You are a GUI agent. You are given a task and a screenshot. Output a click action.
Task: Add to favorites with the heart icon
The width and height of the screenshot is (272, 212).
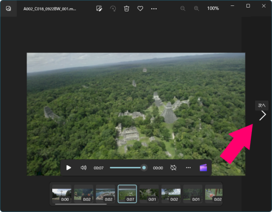pos(140,9)
